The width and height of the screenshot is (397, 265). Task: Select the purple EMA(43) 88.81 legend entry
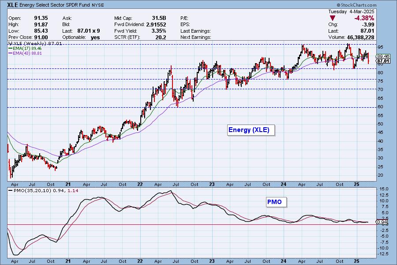[25, 53]
